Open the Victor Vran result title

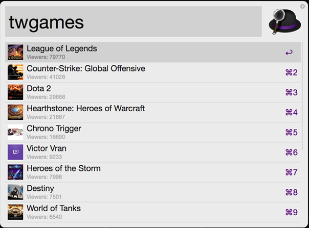tap(47, 148)
